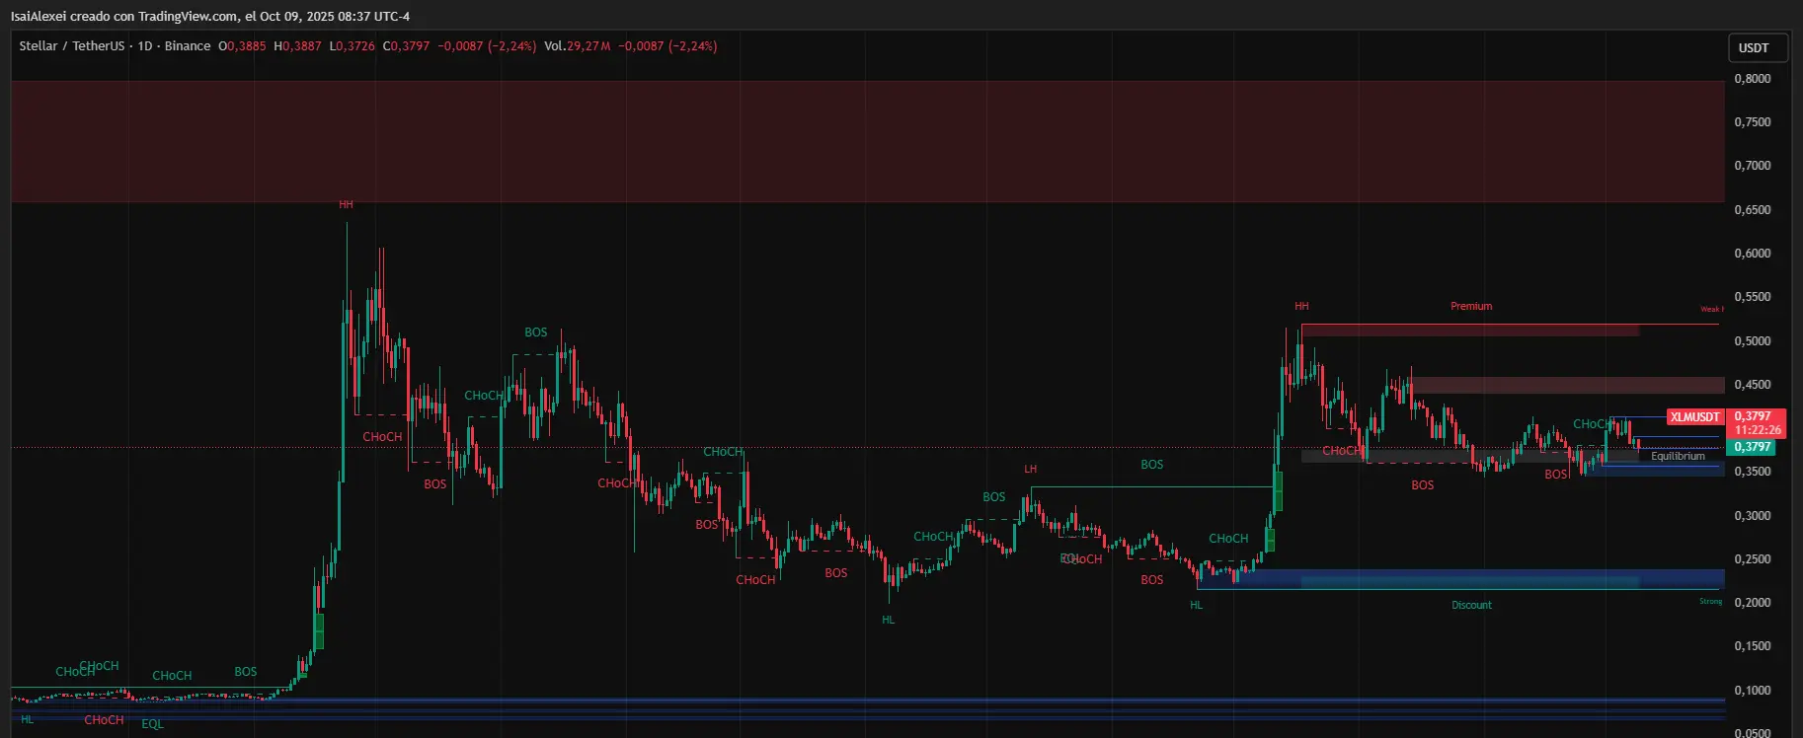The height and width of the screenshot is (738, 1803).
Task: Click the 0,8000 price axis label
Action: click(x=1753, y=79)
